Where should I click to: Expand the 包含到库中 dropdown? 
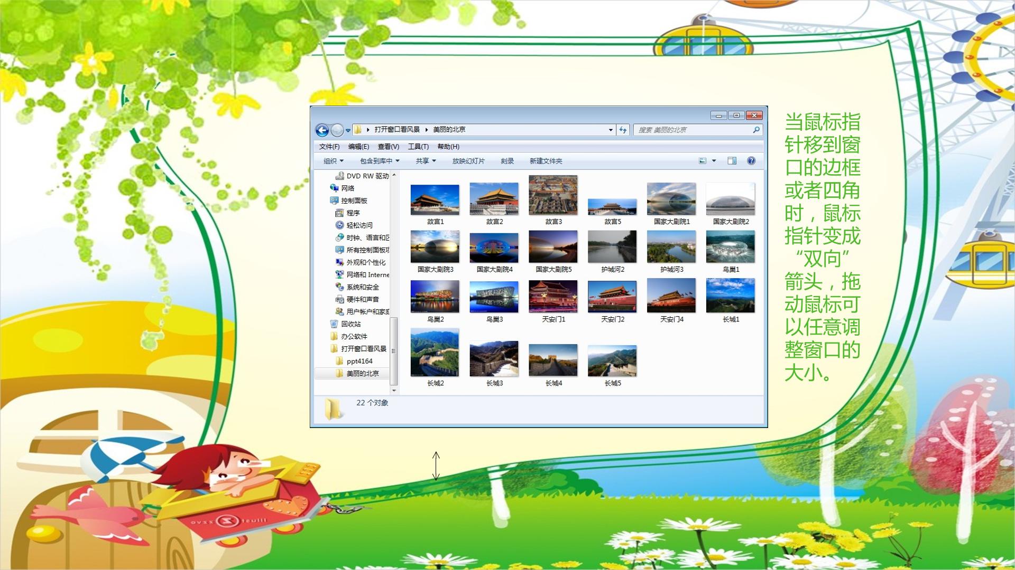click(380, 161)
